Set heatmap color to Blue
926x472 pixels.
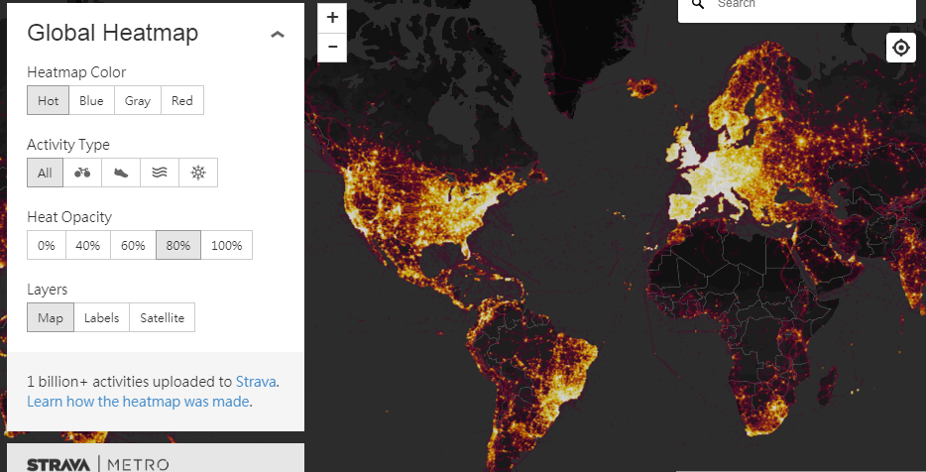[91, 100]
